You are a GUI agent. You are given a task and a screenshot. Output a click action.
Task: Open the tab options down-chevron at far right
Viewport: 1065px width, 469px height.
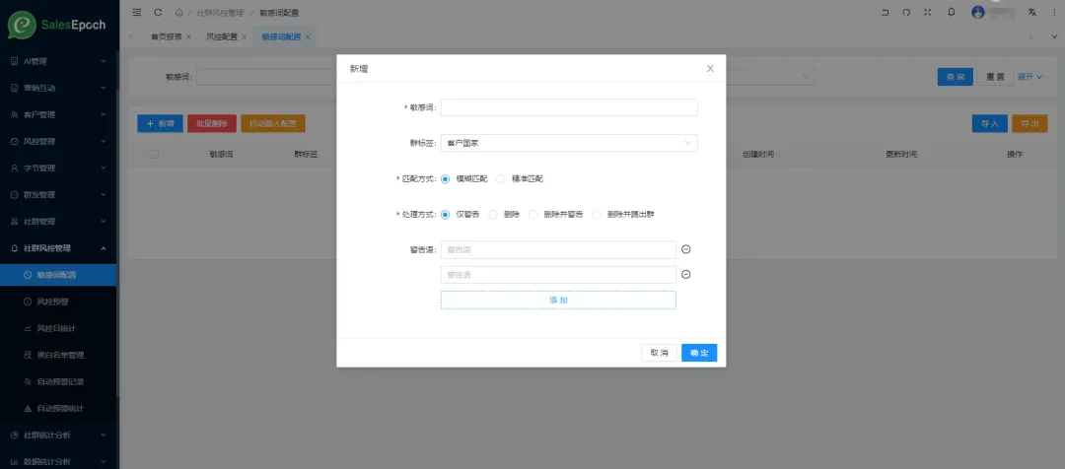click(x=1053, y=36)
